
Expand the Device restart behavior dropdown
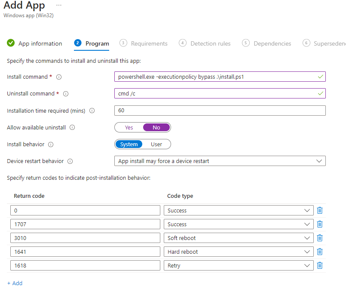tap(220, 161)
